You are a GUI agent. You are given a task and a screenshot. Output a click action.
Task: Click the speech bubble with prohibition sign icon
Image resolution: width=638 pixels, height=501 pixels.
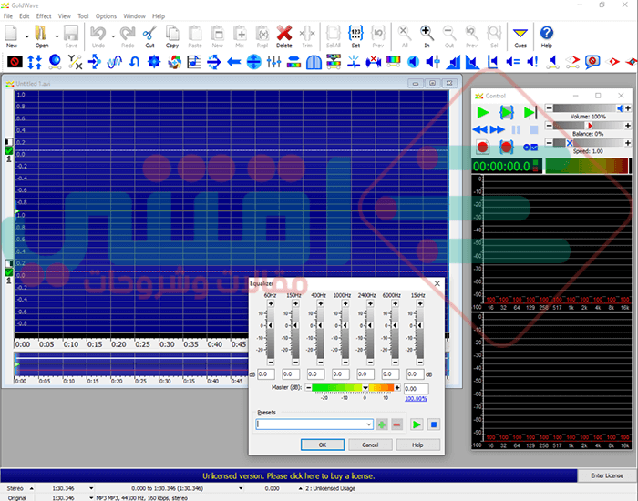coord(592,62)
